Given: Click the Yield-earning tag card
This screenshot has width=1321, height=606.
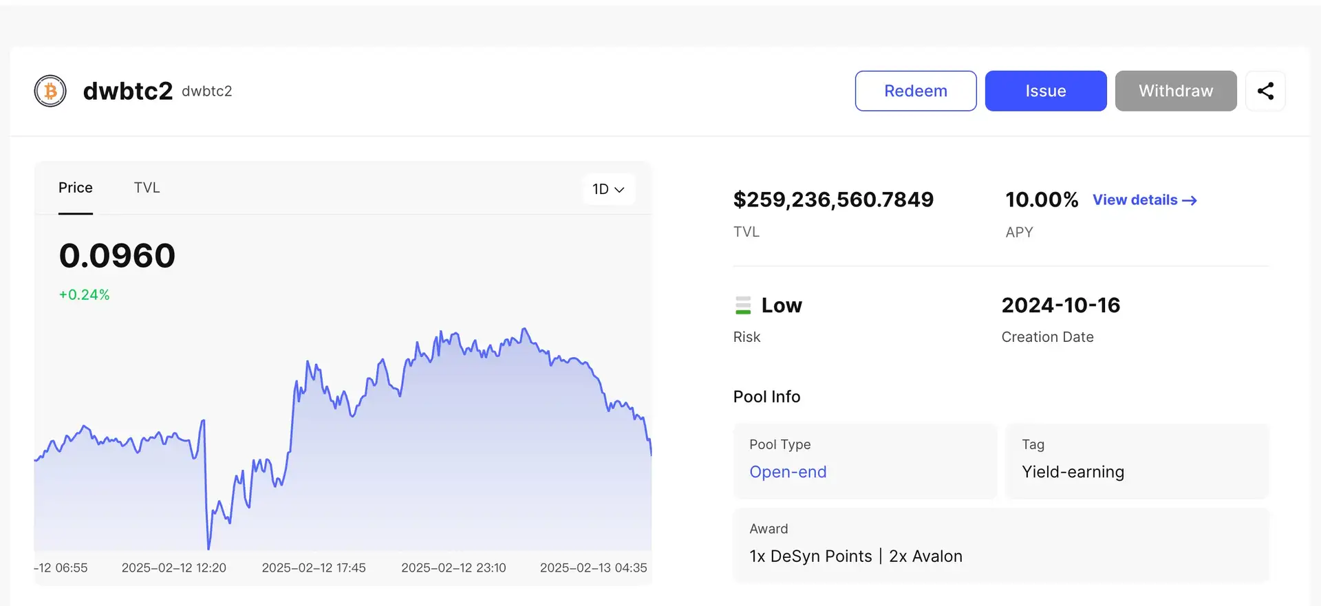Looking at the screenshot, I should (x=1137, y=461).
